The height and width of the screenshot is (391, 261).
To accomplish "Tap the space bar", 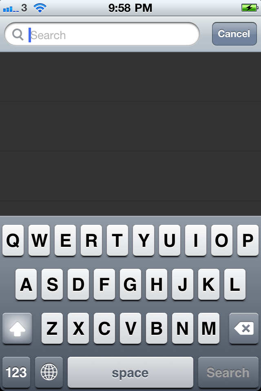I will [x=130, y=372].
